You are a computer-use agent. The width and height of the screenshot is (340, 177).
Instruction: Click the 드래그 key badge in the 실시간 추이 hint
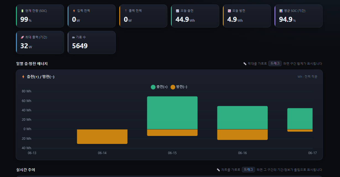click(x=248, y=170)
